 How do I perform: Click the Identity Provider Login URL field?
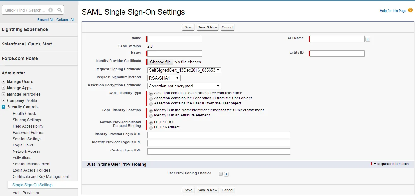click(219, 135)
